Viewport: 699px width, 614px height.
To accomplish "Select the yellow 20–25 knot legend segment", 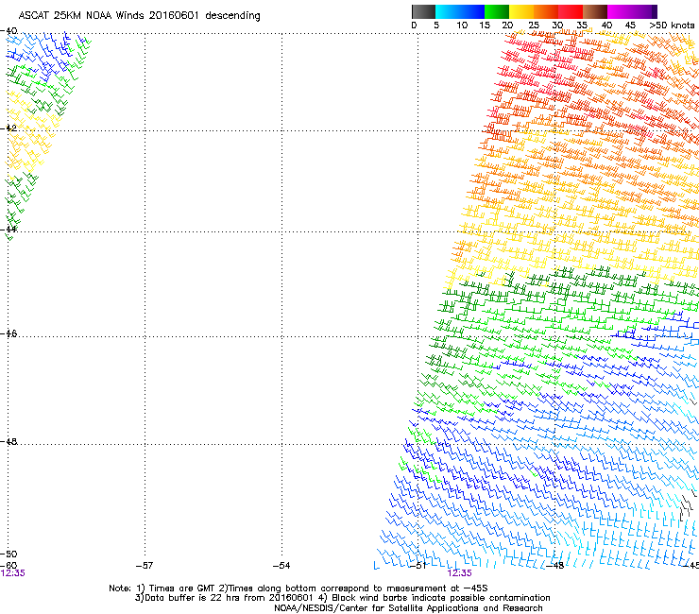I will tap(521, 11).
